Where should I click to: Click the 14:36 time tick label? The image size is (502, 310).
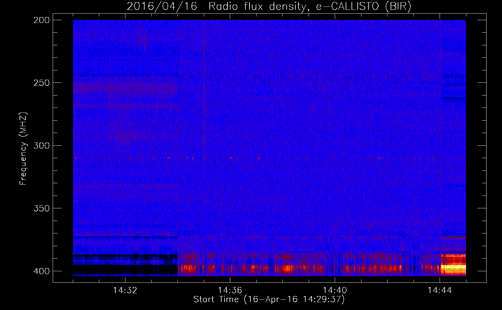[x=230, y=290]
